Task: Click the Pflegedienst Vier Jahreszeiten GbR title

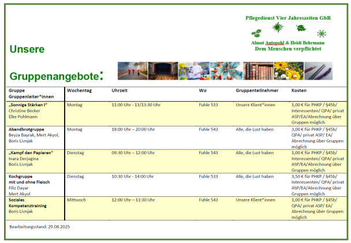Action: (288, 18)
